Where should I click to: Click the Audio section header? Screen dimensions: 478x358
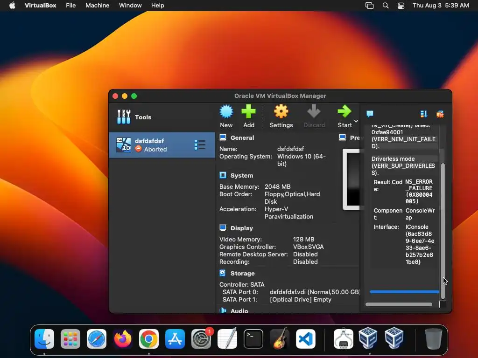coord(239,311)
